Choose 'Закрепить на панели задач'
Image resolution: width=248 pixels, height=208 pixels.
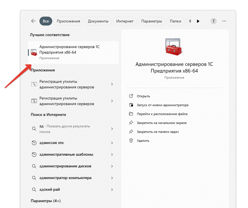pyautogui.click(x=158, y=132)
